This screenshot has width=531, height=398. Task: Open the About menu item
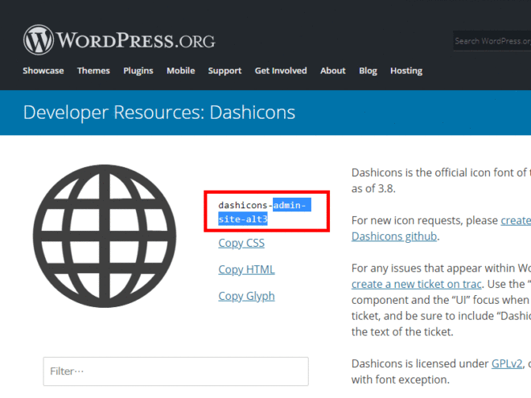[333, 71]
